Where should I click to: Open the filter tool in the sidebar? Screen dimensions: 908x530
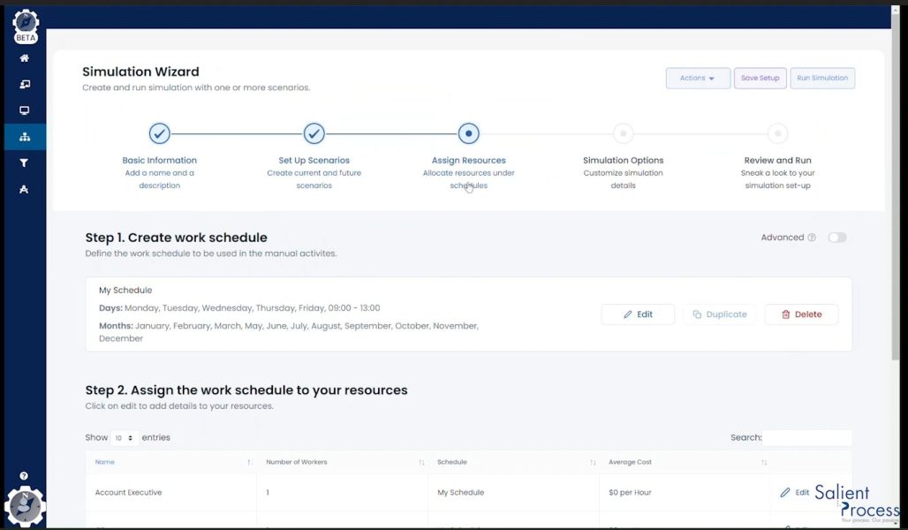pyautogui.click(x=24, y=163)
